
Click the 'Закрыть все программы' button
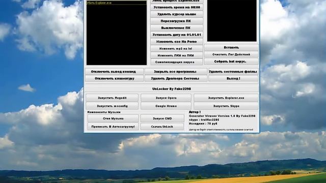[176, 72]
